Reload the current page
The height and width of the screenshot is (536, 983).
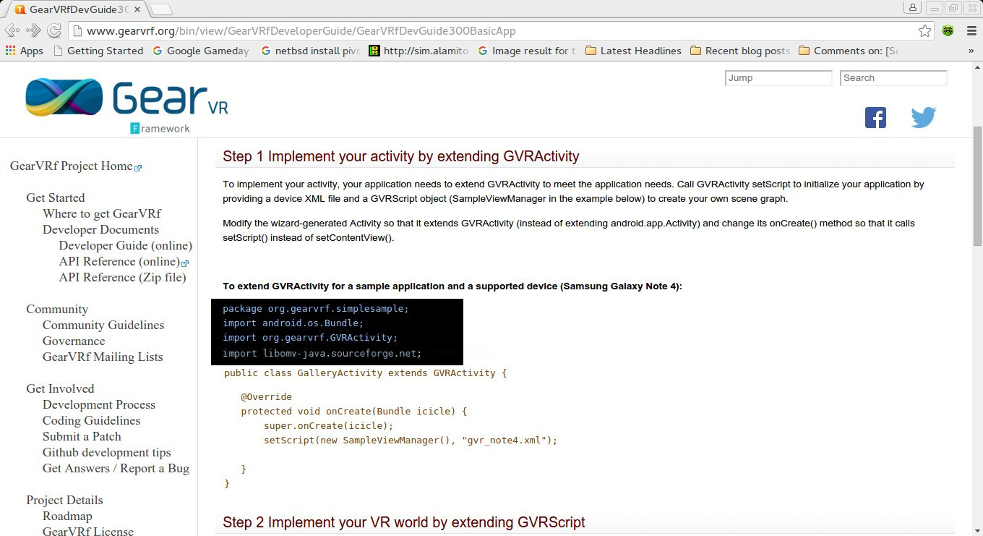tap(54, 30)
